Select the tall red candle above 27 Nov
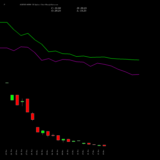Image resolution: width=160 pixels, height=160 pixels. [28, 106]
